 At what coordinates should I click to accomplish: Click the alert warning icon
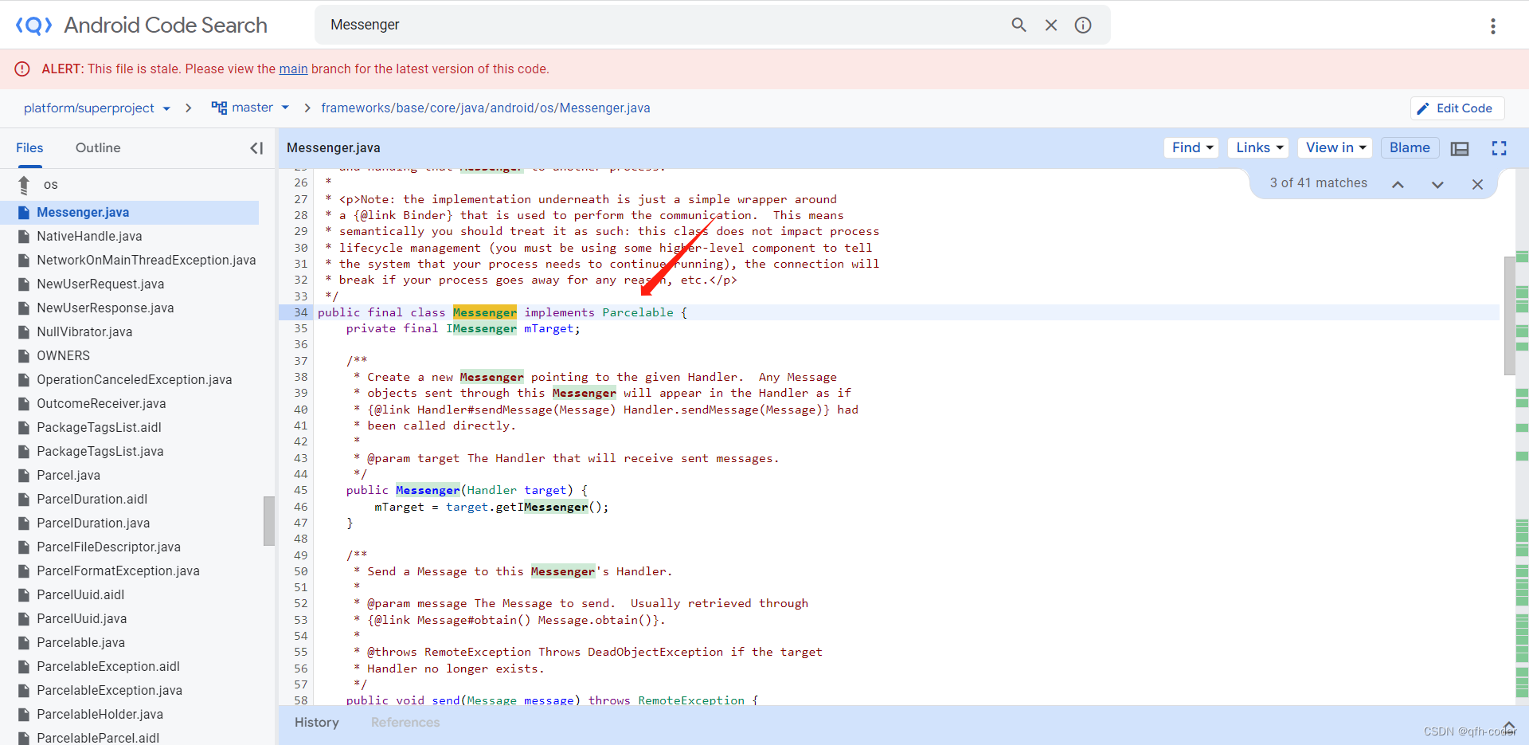(22, 69)
